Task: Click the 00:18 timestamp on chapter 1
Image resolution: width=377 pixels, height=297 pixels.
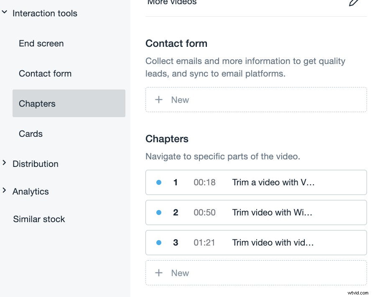Action: point(204,182)
